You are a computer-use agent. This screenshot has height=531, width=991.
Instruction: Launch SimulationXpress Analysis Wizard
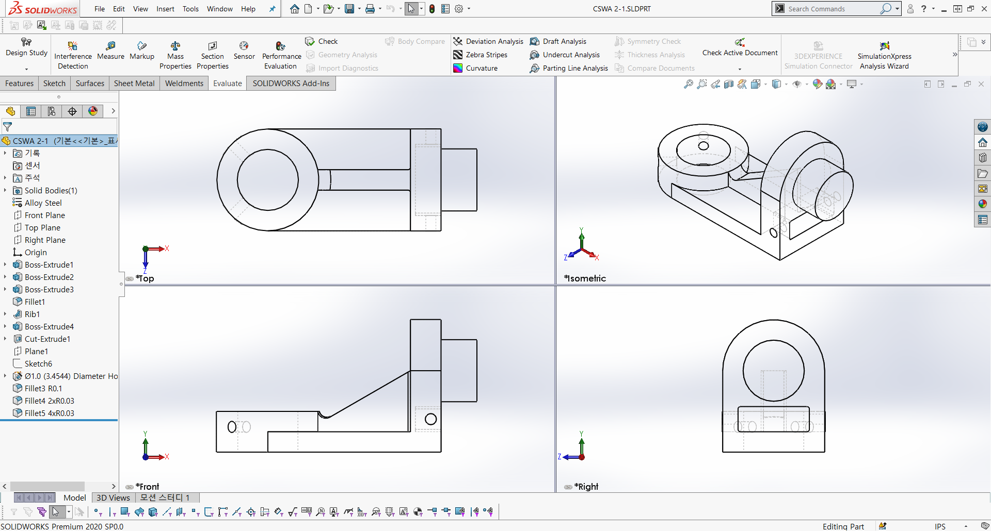884,55
